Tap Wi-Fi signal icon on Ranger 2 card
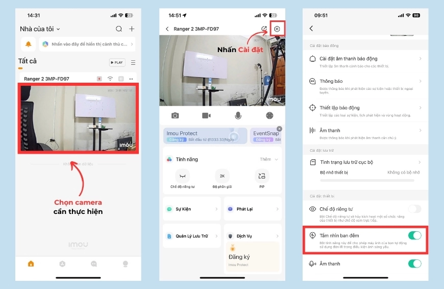Screen dimensions: 444x289 point(110,79)
